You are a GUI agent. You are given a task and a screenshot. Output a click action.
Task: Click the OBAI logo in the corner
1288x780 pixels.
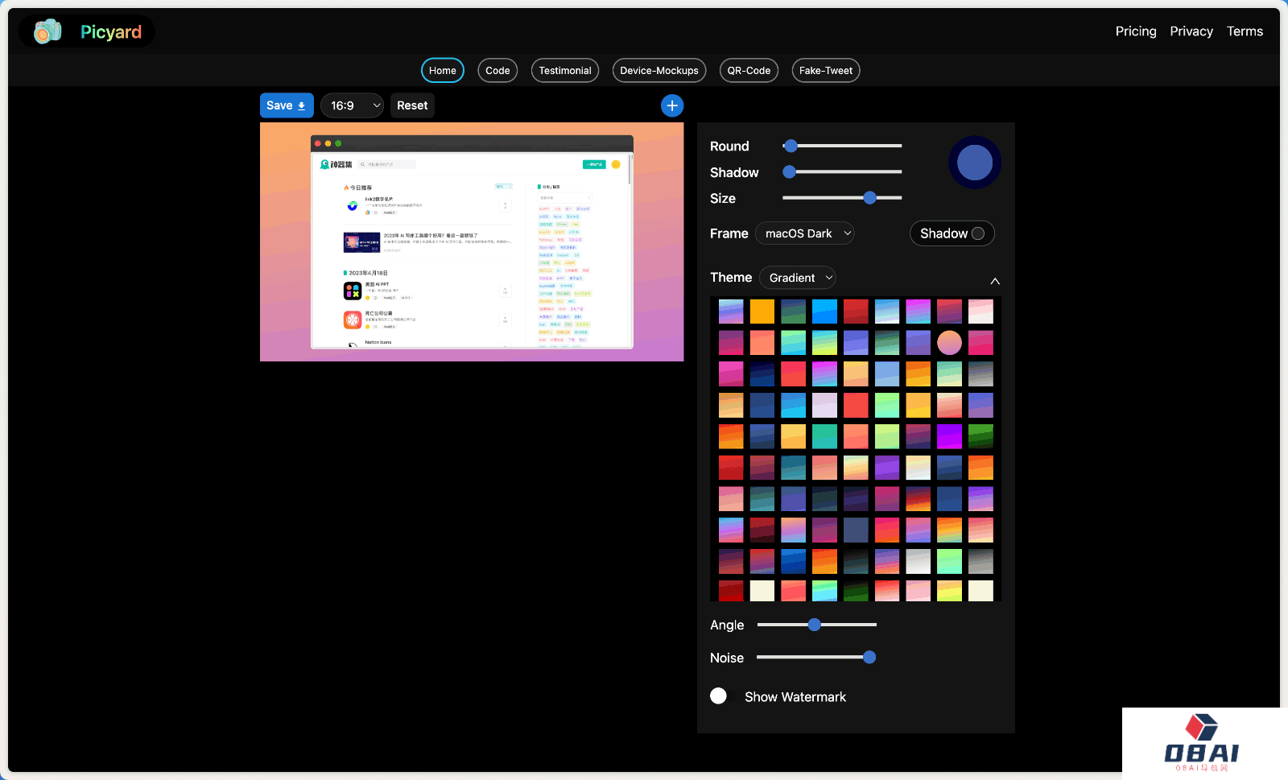coord(1202,744)
